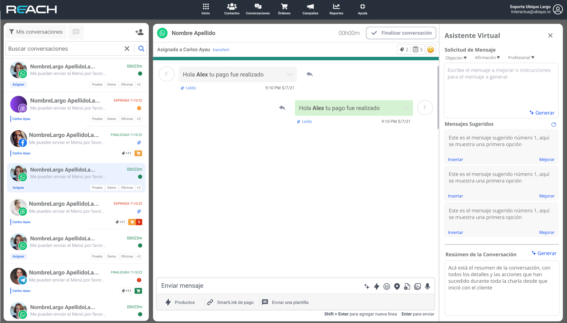
Task: Click the add contact icon
Action: pyautogui.click(x=139, y=32)
